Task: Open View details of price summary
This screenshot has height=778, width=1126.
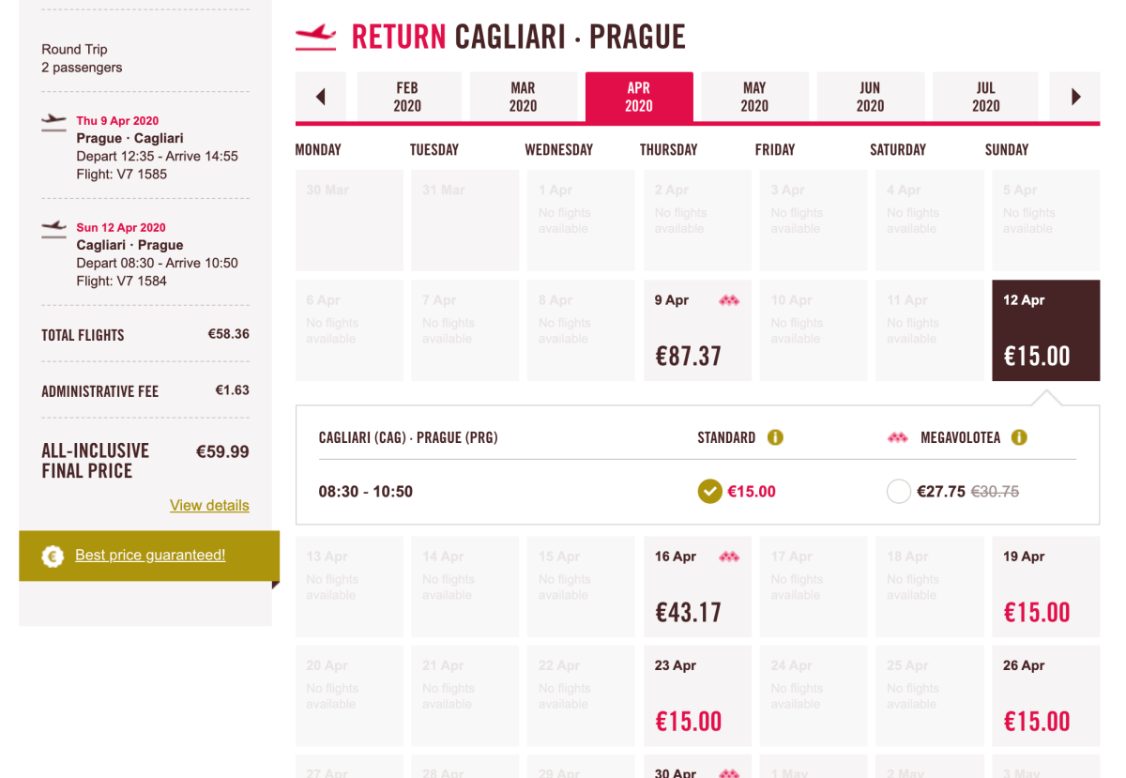Action: pos(209,505)
